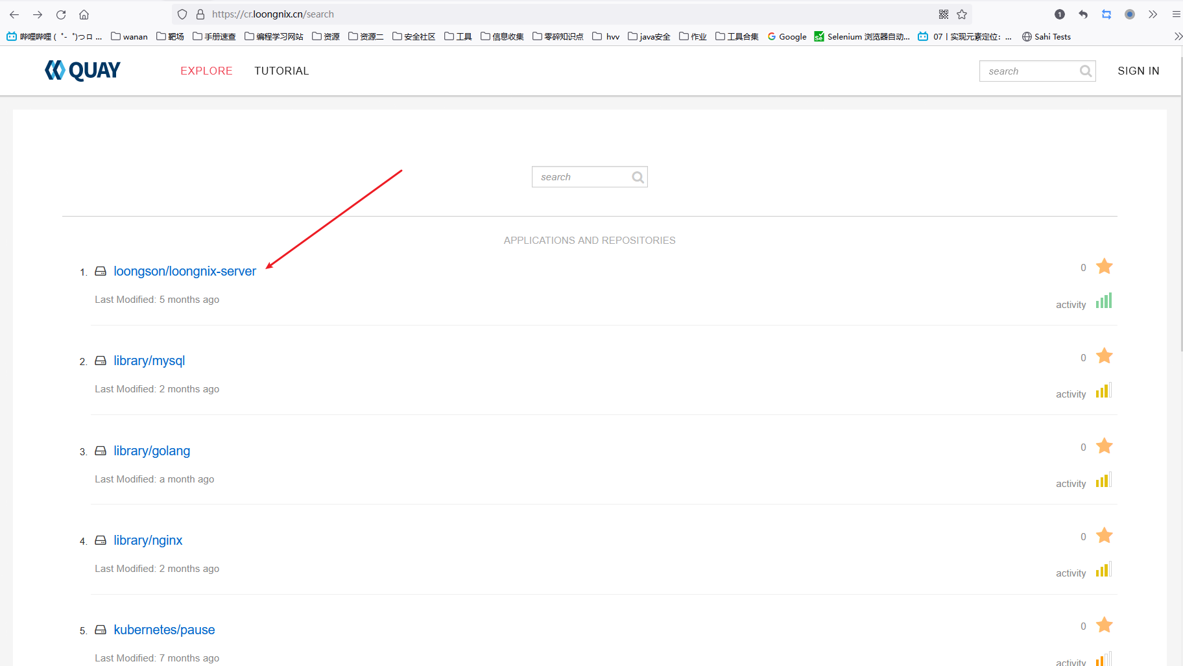
Task: Star the library/nginx repository
Action: pyautogui.click(x=1105, y=536)
